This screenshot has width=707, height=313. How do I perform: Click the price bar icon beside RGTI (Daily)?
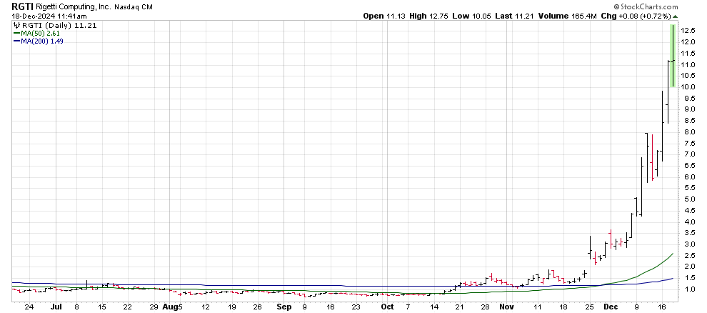click(16, 25)
